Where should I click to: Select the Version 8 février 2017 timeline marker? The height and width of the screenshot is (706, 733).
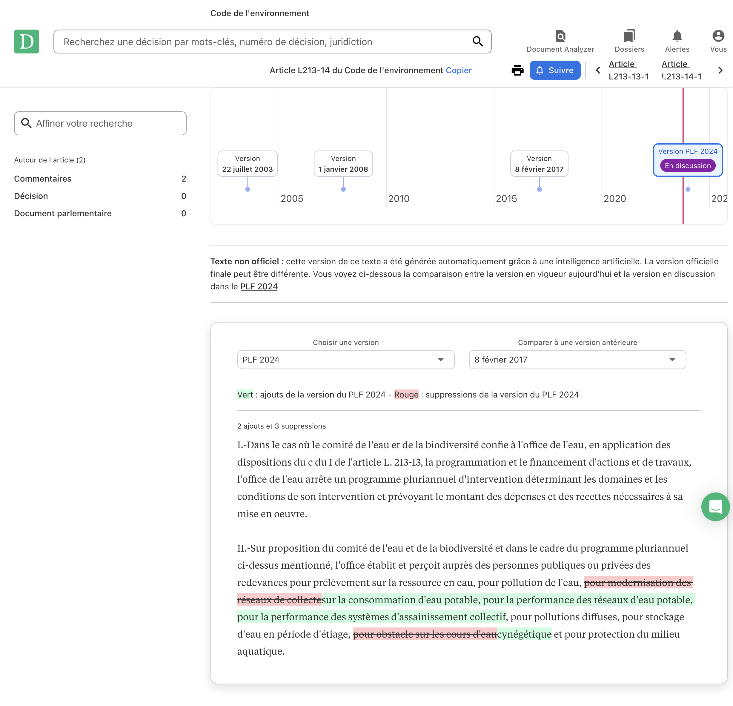539,163
